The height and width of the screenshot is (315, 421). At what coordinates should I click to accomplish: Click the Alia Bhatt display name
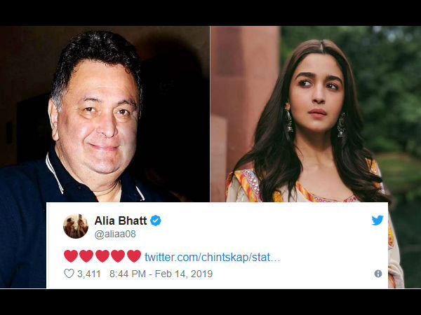point(121,220)
